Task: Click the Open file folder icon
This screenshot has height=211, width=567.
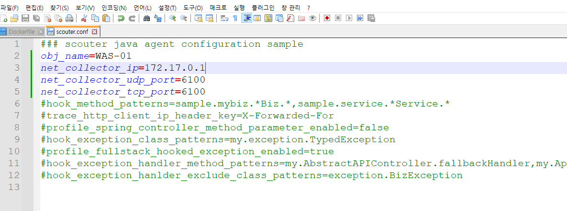Action: coord(14,18)
